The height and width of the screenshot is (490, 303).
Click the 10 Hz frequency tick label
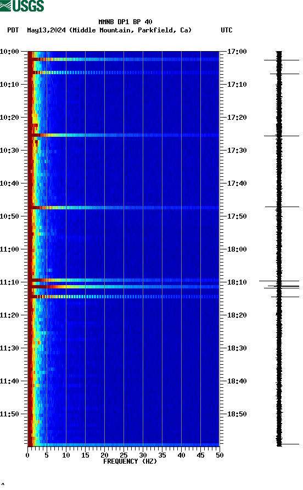pos(66,455)
